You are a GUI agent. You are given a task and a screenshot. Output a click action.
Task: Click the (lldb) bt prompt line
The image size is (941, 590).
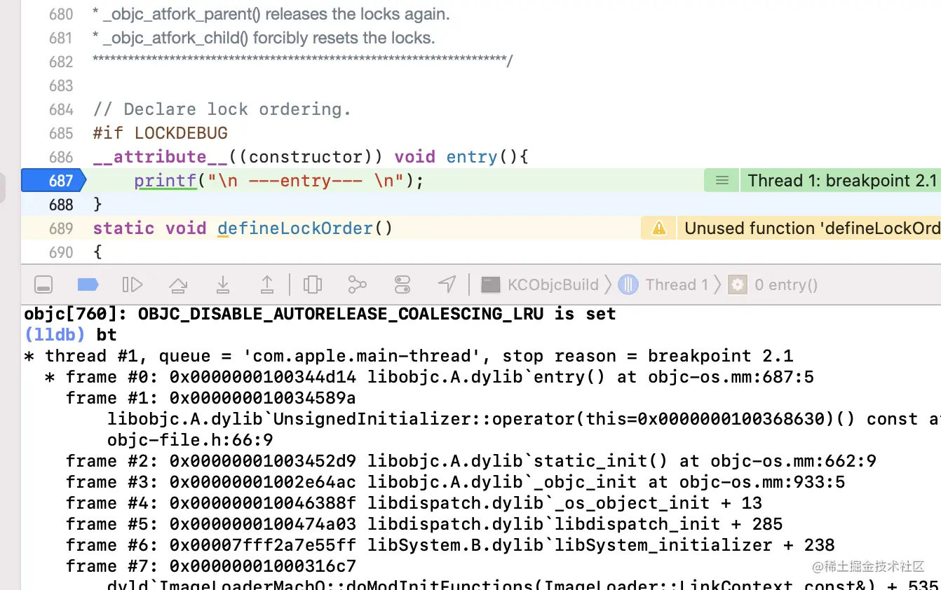click(70, 335)
